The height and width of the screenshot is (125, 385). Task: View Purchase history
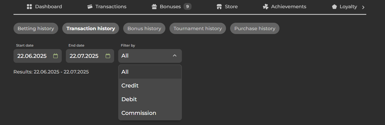pos(255,29)
